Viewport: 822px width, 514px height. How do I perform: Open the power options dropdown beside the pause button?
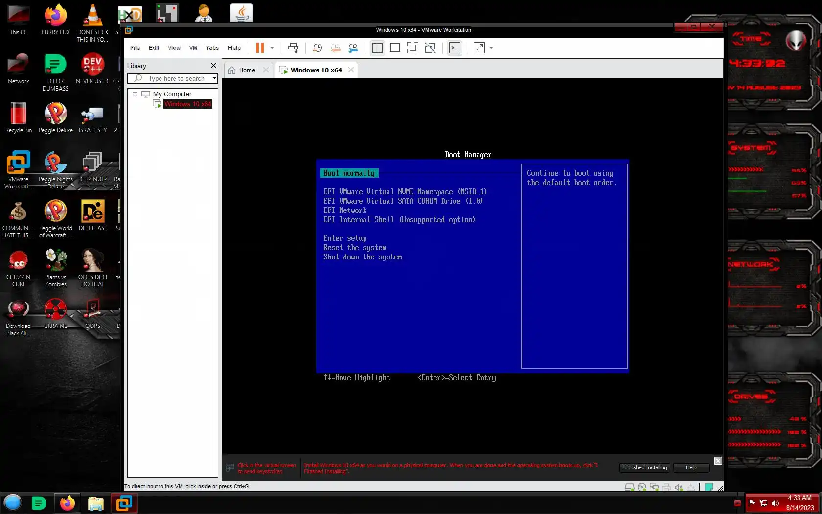272,48
